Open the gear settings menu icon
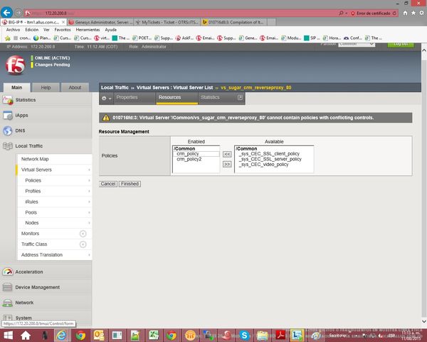This screenshot has height=342, width=427. (106, 98)
